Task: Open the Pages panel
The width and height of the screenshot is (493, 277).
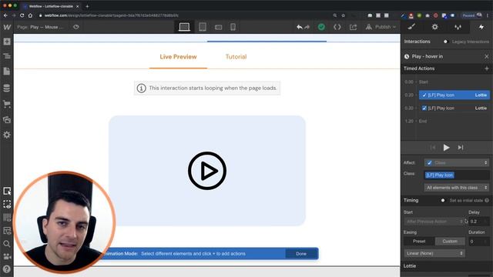Action: [7, 72]
